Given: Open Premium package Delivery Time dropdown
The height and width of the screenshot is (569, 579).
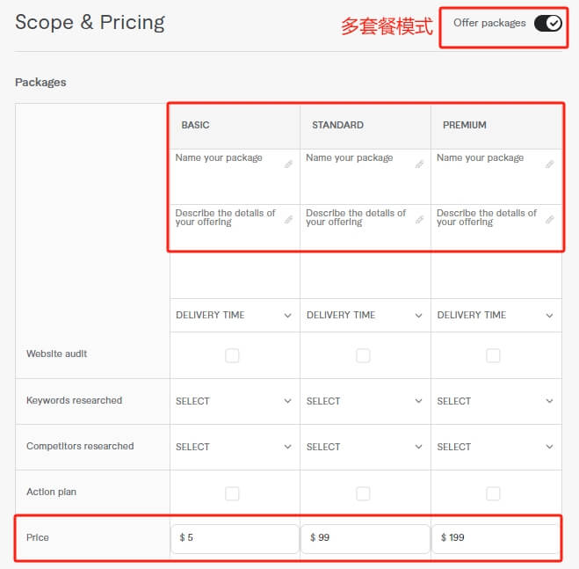Looking at the screenshot, I should (x=495, y=315).
